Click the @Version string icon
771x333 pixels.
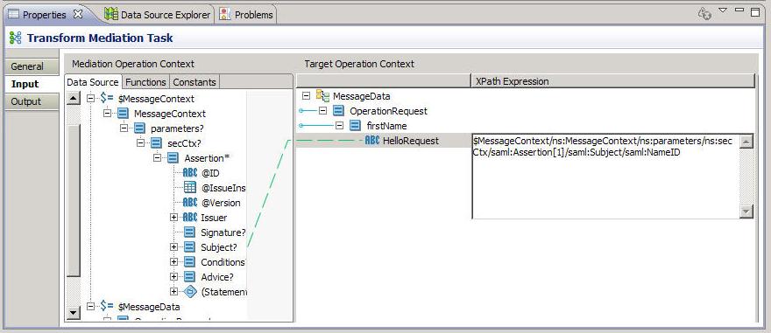pos(190,203)
